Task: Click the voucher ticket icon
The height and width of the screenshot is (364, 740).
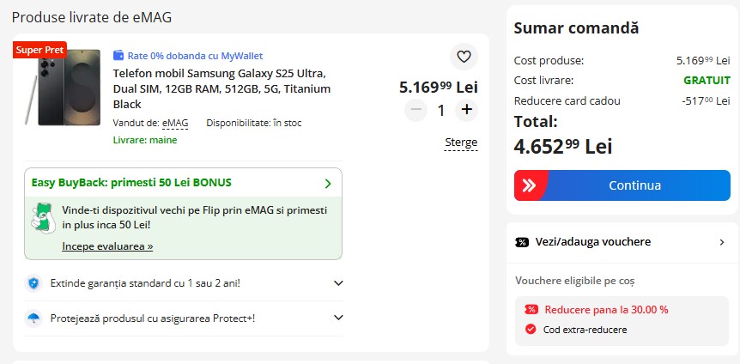Action: click(521, 242)
